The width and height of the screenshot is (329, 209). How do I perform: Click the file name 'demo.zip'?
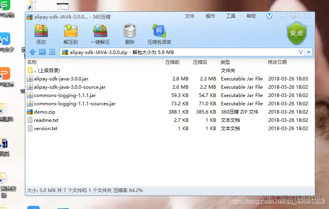(45, 112)
